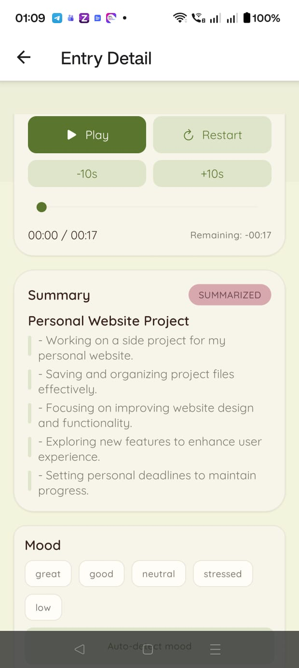Open recent apps navigation icon
Image resolution: width=299 pixels, height=668 pixels.
click(x=216, y=650)
